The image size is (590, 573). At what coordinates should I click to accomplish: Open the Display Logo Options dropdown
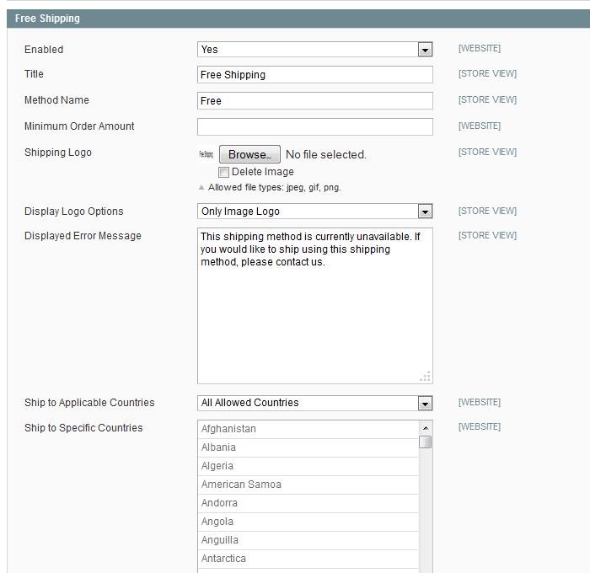315,211
